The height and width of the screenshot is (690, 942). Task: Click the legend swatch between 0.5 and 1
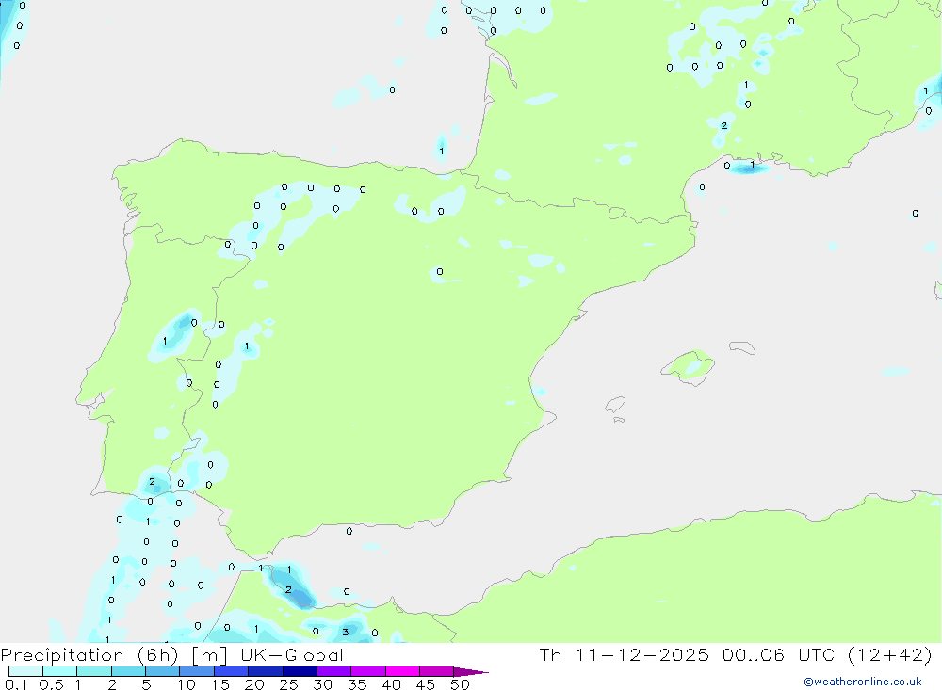pos(60,671)
